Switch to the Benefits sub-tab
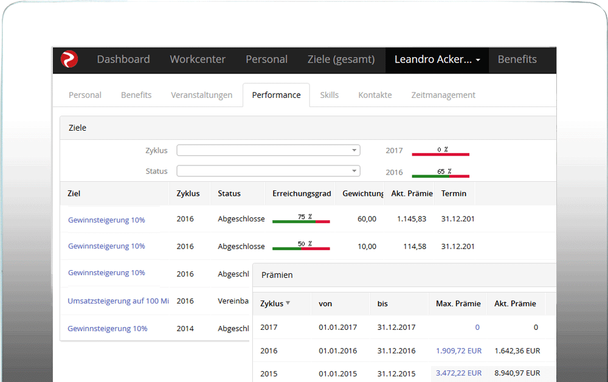 [x=136, y=95]
